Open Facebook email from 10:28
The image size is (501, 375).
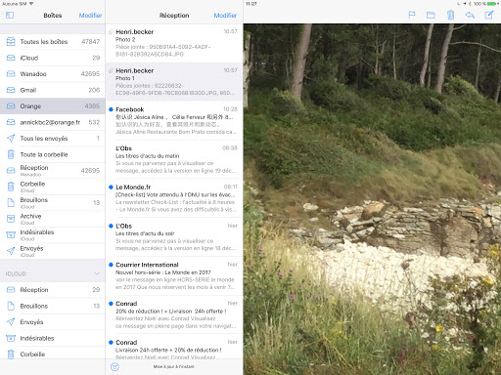point(174,120)
